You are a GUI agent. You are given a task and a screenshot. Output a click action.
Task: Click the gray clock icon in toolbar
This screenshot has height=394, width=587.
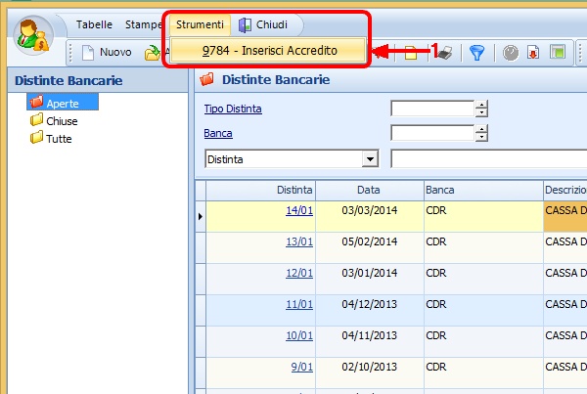pos(511,53)
